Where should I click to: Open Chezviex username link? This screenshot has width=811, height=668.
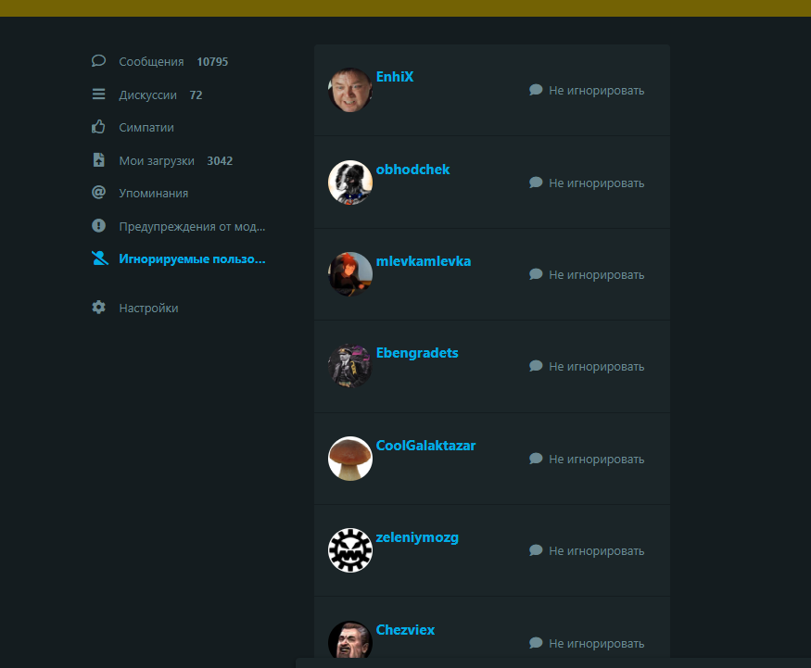coord(405,630)
